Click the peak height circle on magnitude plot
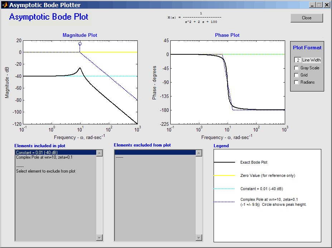Screen dimensions: 332x248 (80, 44)
